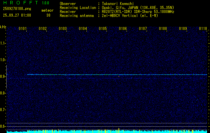Click the red meteor echo dot near 0106
Image resolution: width=210 pixels, height=133 pixels.
pyautogui.click(x=119, y=76)
